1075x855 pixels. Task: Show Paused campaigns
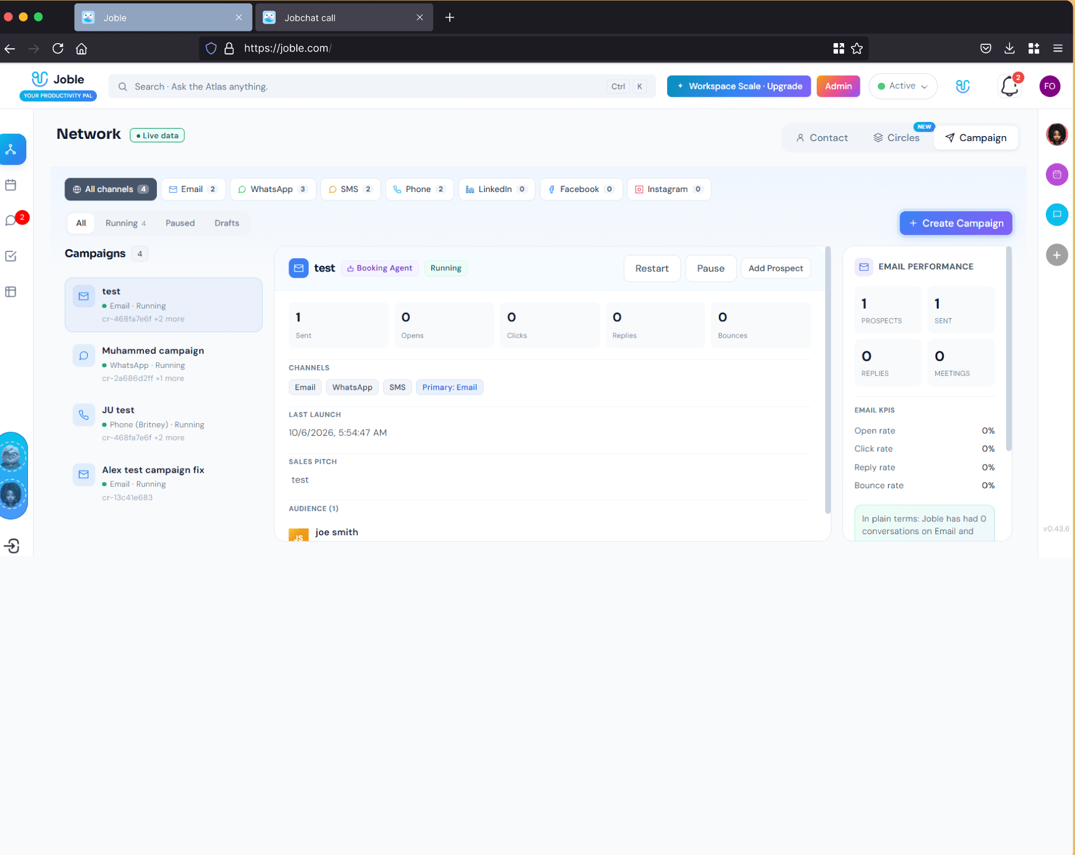[180, 223]
